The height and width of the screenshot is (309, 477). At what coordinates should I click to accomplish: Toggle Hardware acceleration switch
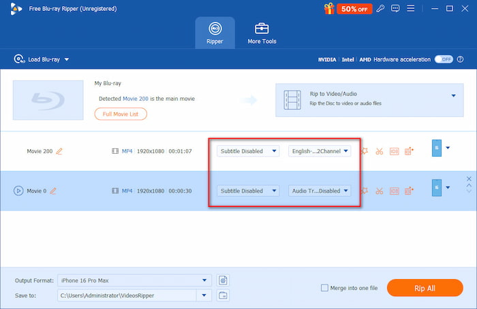click(x=444, y=59)
